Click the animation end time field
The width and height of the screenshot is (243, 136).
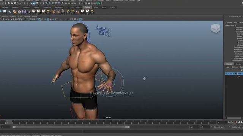pos(205,127)
